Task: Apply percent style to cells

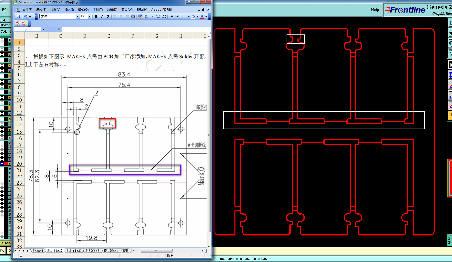Action: click(146, 17)
